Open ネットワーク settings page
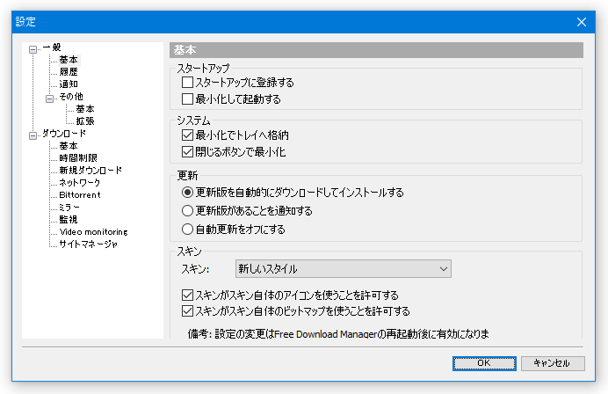The width and height of the screenshot is (608, 394). (x=79, y=182)
